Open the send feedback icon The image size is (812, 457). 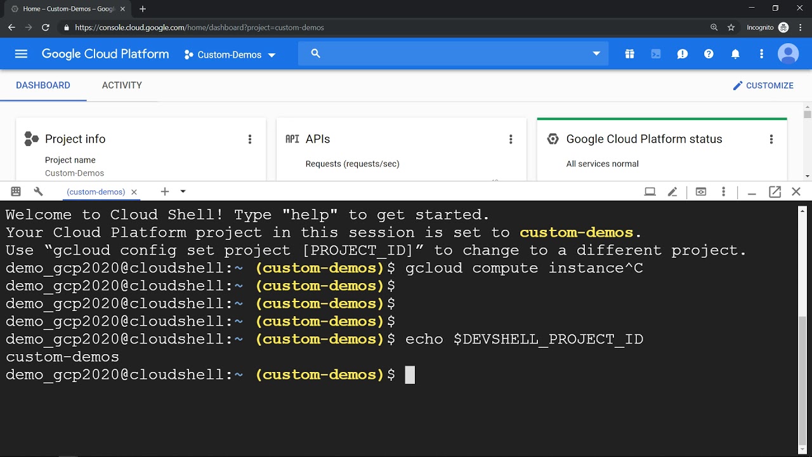683,54
